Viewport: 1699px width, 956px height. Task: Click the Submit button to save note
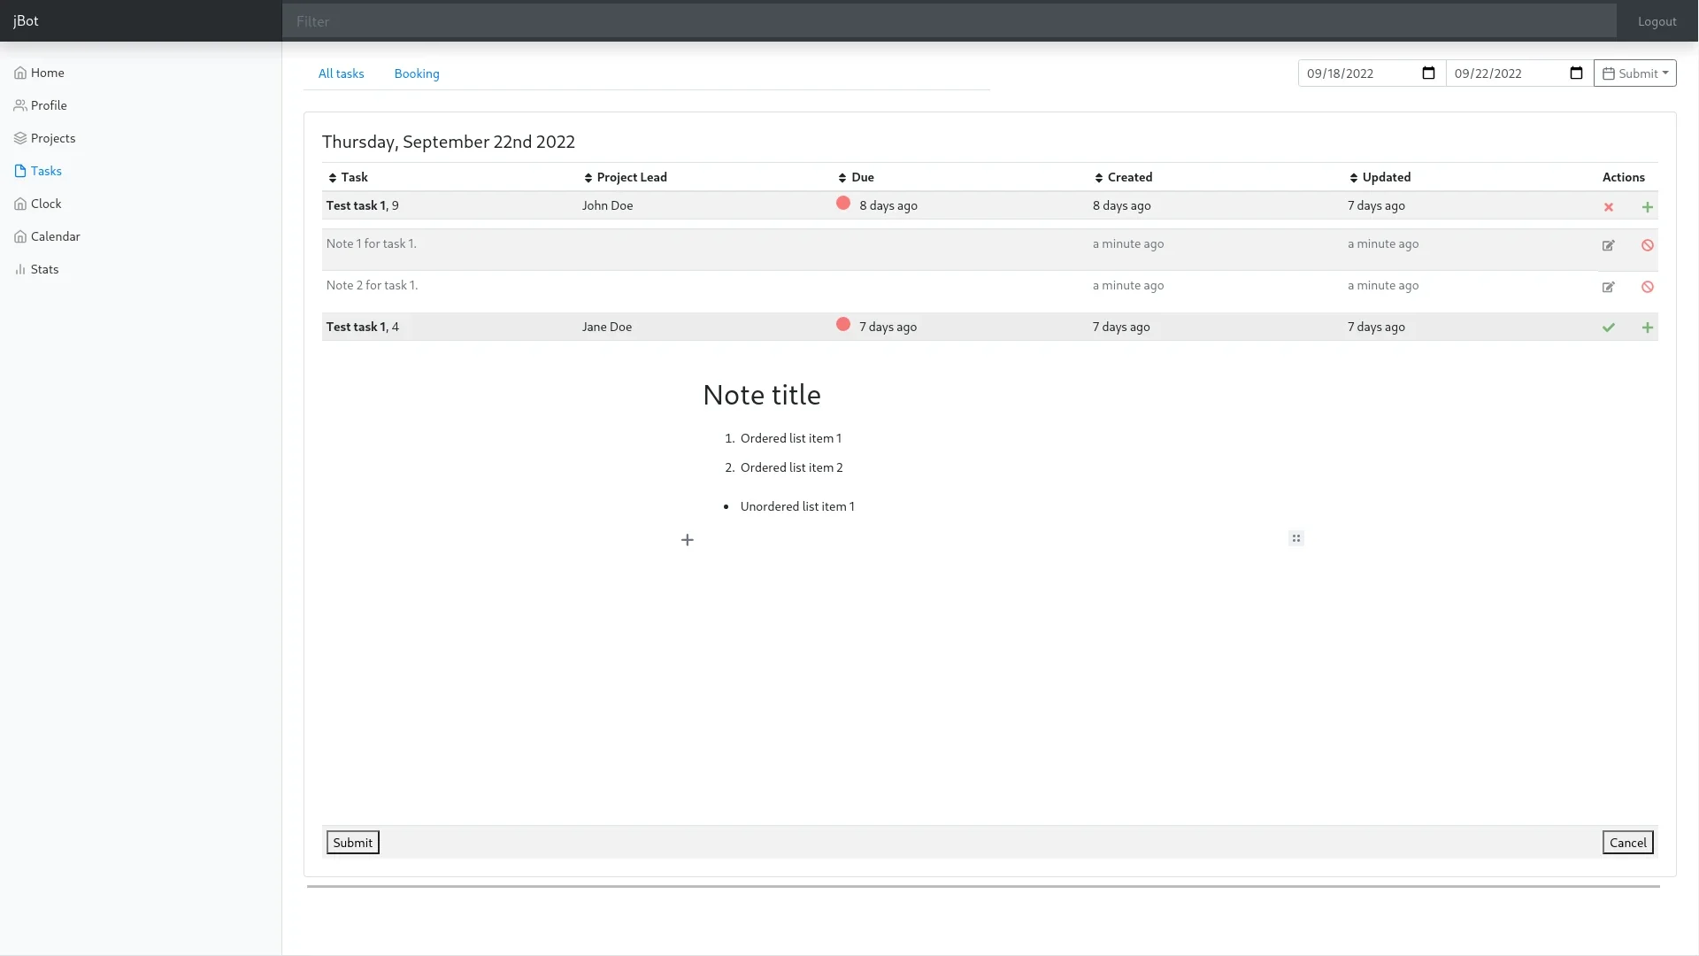click(352, 842)
